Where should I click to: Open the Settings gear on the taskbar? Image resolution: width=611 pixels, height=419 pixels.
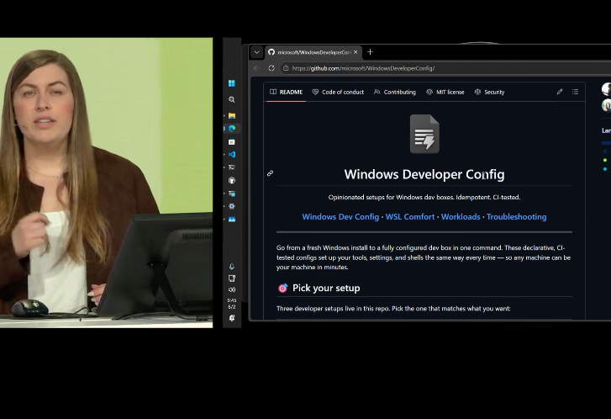[x=231, y=206]
